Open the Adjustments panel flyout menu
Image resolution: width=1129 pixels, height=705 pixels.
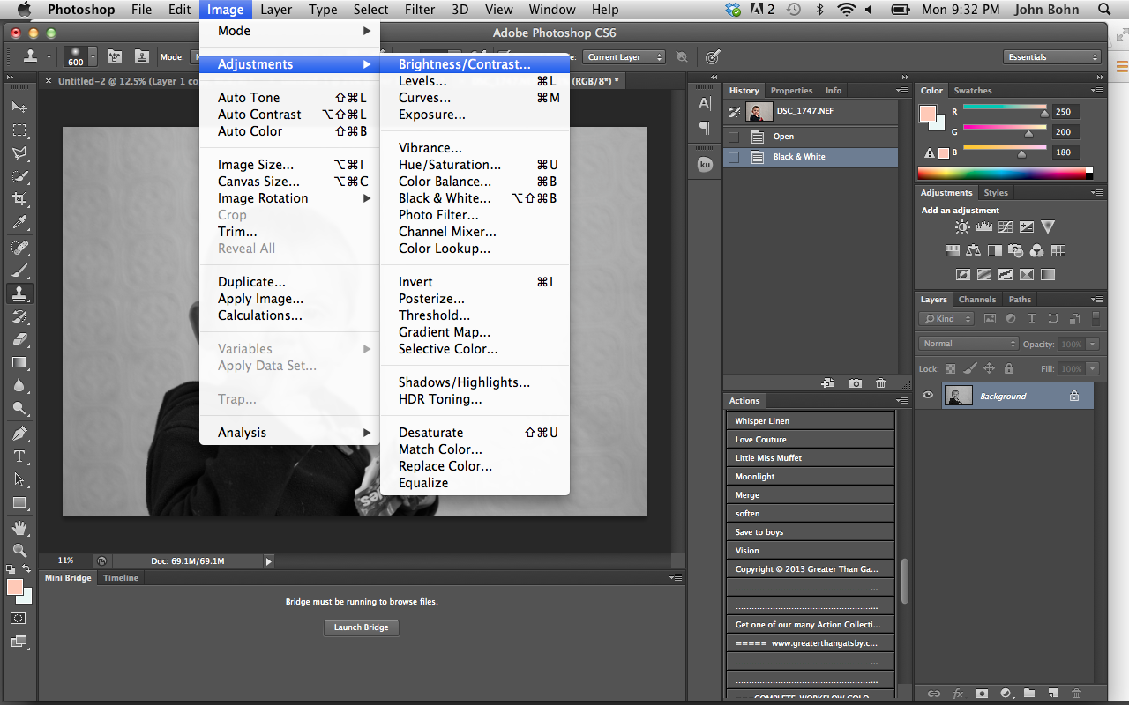tap(1096, 193)
